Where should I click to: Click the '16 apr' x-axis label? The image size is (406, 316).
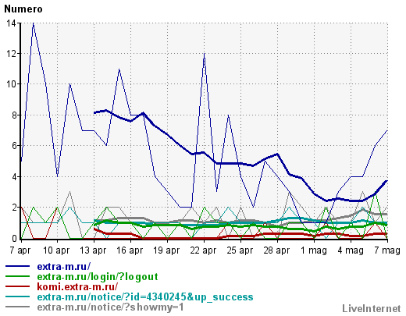(x=130, y=250)
